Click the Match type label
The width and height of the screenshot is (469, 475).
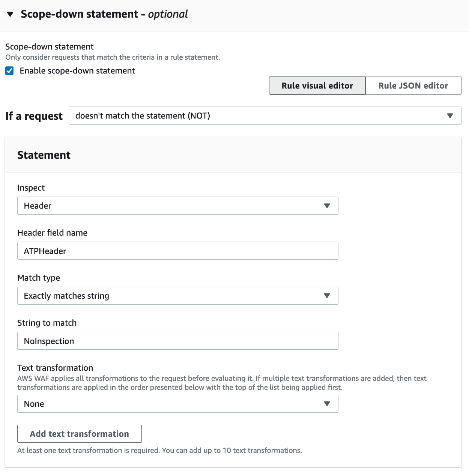pyautogui.click(x=39, y=278)
